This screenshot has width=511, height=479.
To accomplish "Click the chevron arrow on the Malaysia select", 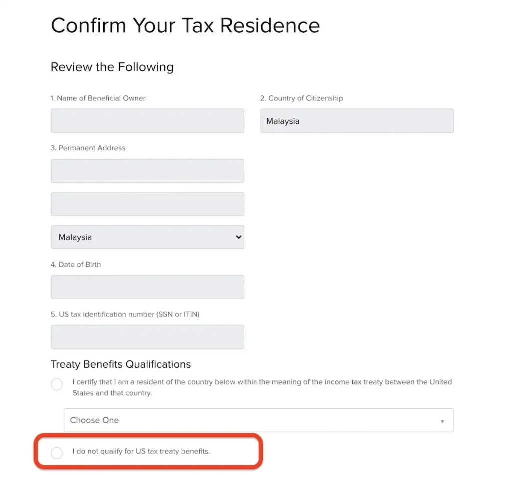I will pyautogui.click(x=238, y=237).
